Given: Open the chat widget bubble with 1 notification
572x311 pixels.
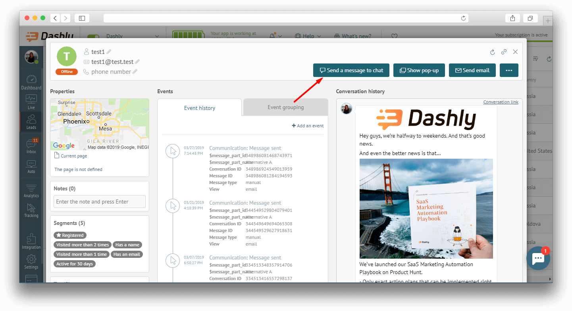Looking at the screenshot, I should 538,258.
